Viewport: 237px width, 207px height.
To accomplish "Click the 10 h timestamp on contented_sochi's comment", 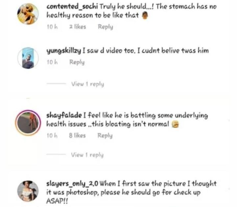I will [x=52, y=27].
